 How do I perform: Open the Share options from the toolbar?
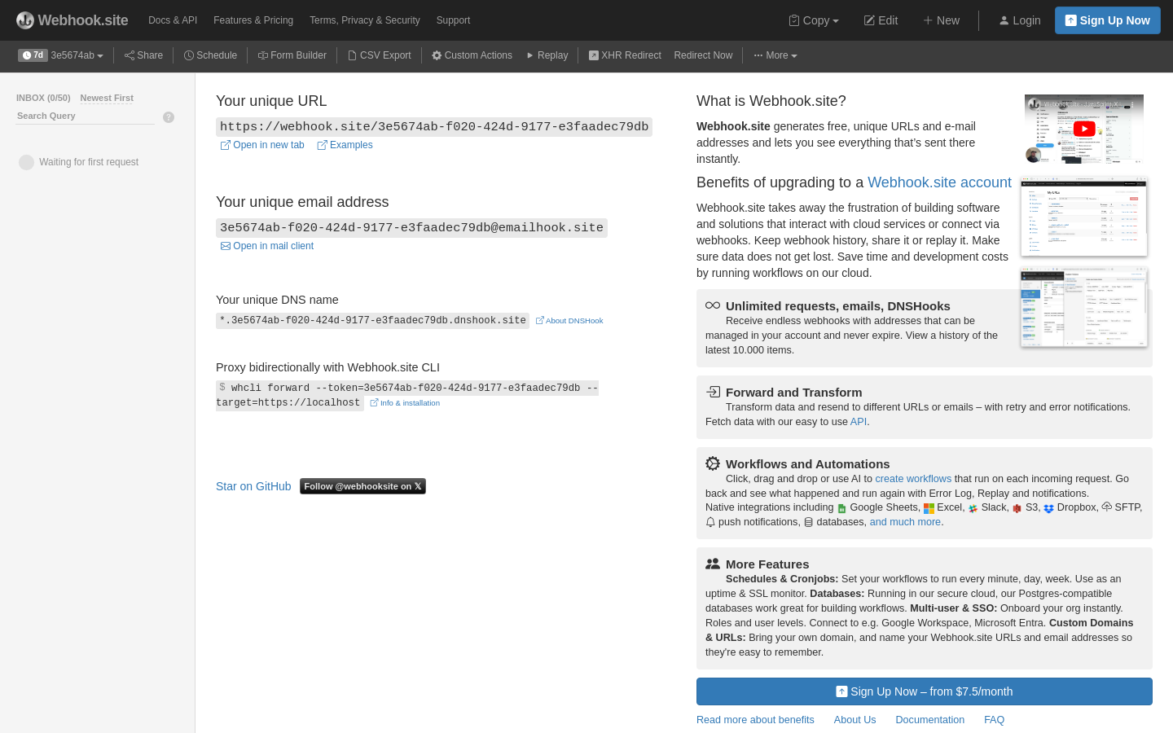coord(143,55)
